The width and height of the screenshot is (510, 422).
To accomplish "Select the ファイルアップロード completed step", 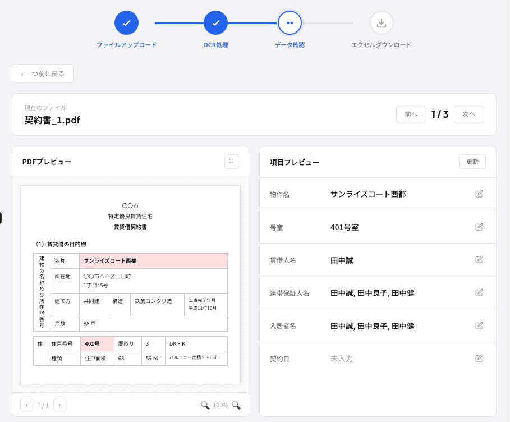I will tap(126, 22).
